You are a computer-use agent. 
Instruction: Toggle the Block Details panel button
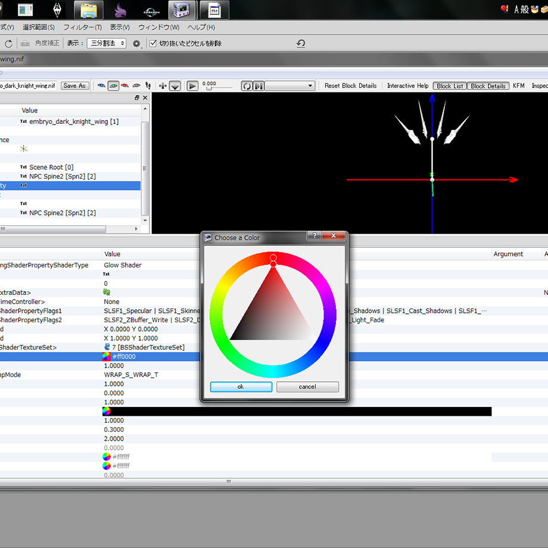coord(488,86)
